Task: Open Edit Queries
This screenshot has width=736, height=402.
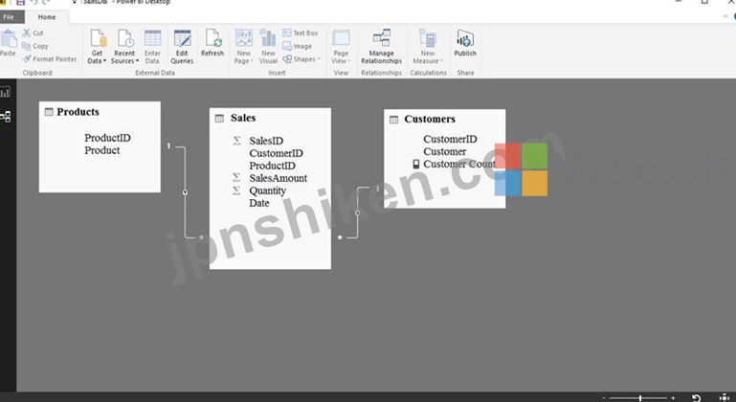Action: 182,47
